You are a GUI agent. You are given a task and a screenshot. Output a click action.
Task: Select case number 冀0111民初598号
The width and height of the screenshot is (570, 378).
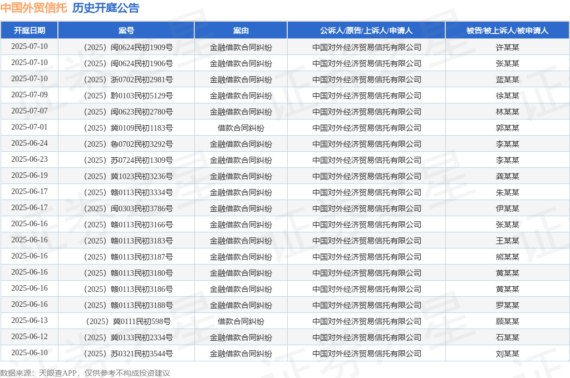142,321
